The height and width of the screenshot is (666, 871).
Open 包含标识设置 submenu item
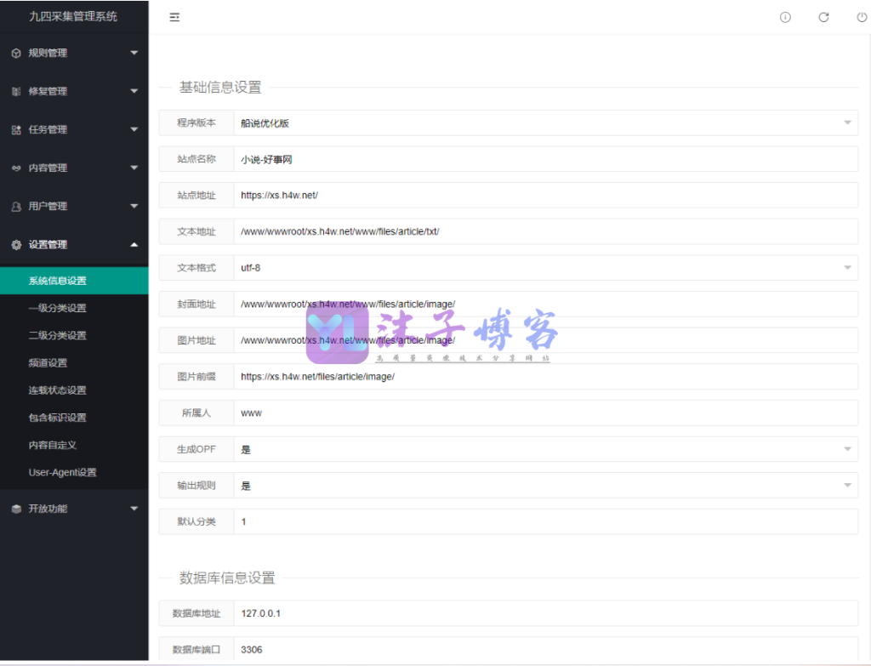point(75,417)
